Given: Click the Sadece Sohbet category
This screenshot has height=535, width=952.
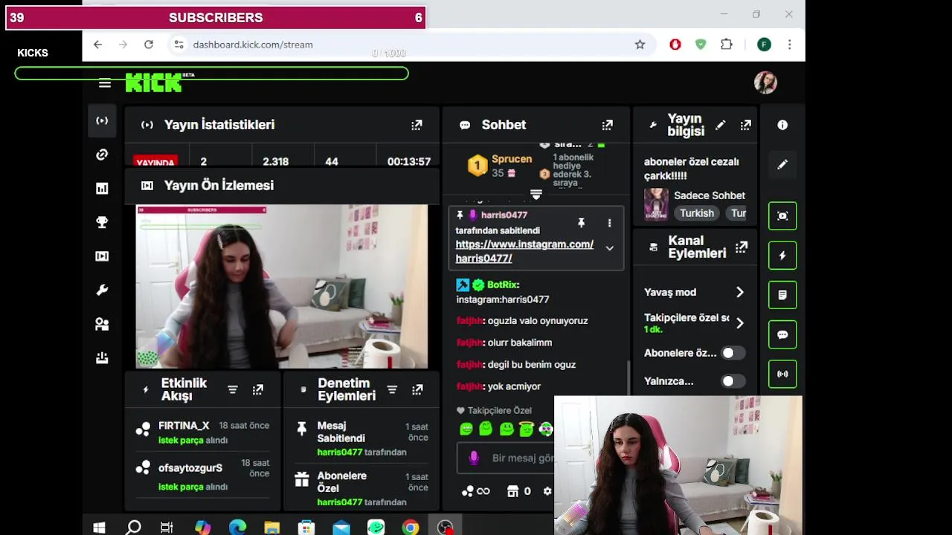Looking at the screenshot, I should click(710, 195).
